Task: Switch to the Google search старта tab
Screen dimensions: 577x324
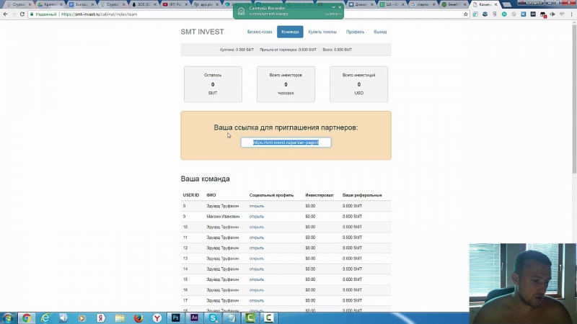Action: click(x=423, y=4)
